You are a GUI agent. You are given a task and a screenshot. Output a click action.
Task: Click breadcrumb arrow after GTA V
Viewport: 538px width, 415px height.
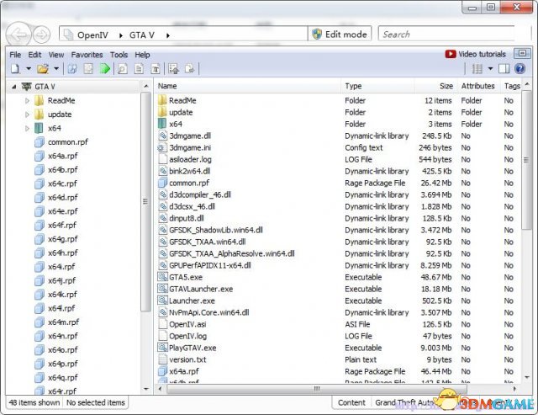168,35
